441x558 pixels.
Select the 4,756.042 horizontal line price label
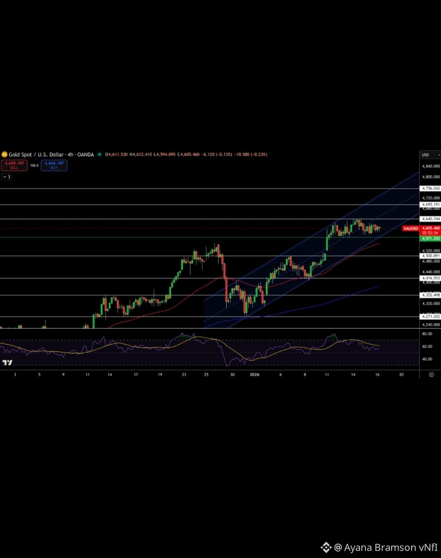coord(430,188)
